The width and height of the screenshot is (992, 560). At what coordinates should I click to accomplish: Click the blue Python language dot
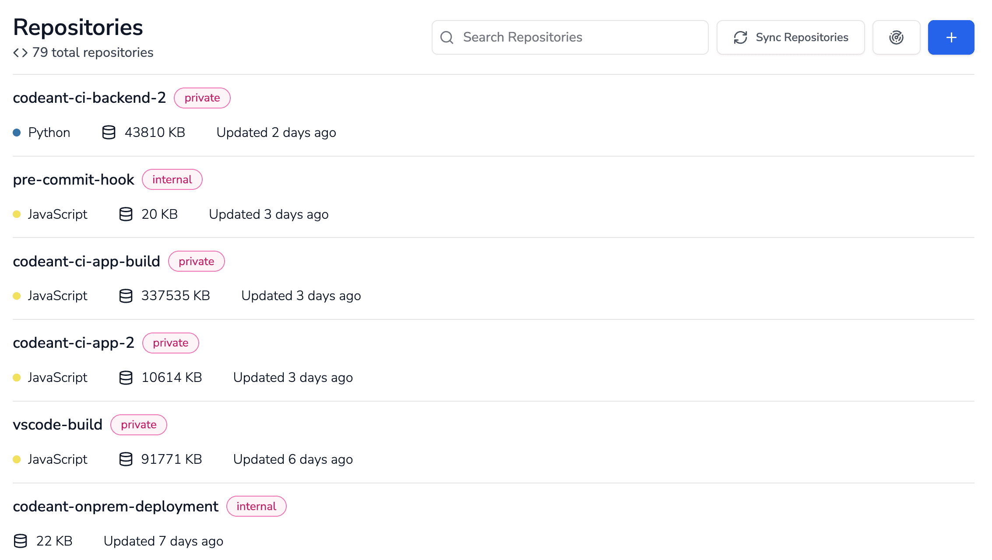click(17, 133)
